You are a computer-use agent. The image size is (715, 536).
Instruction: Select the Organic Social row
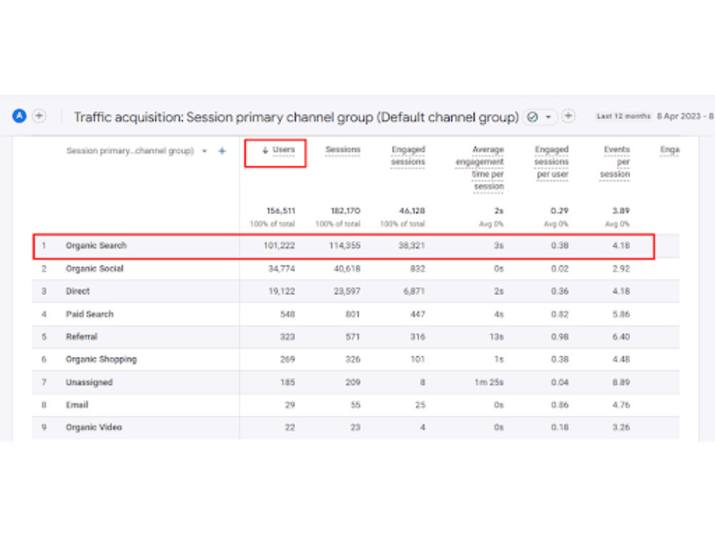(355, 269)
